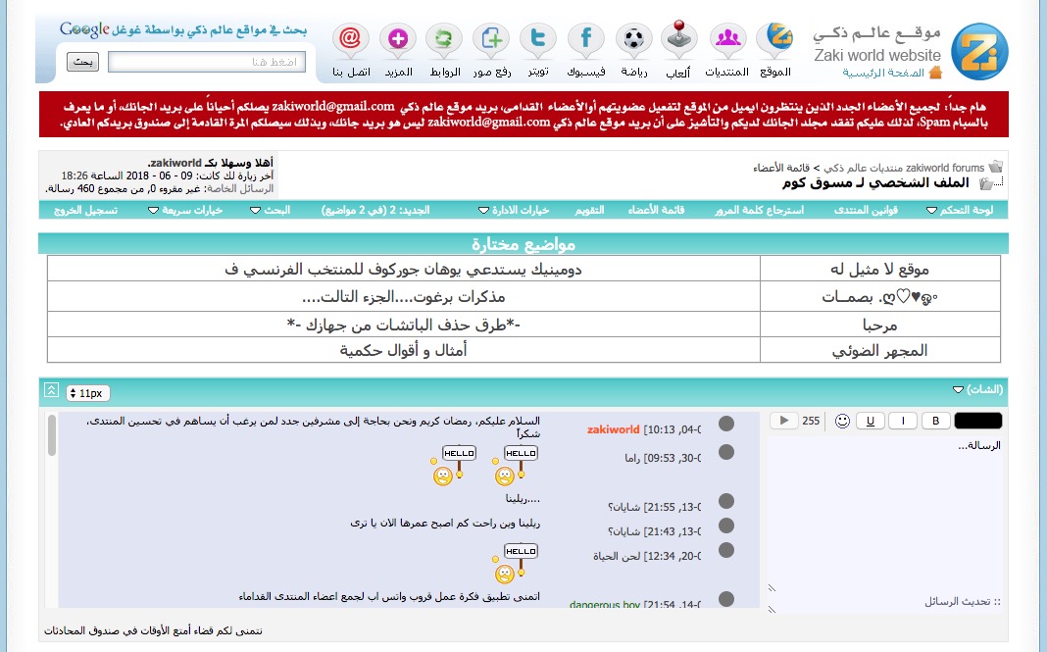Click zakiworld username in the welcome box
Screen dimensions: 1047x652
pos(175,163)
